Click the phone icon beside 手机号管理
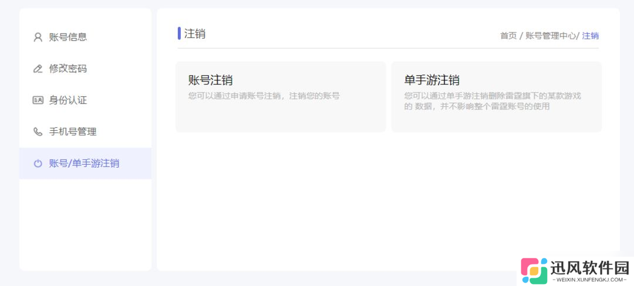 pyautogui.click(x=38, y=131)
